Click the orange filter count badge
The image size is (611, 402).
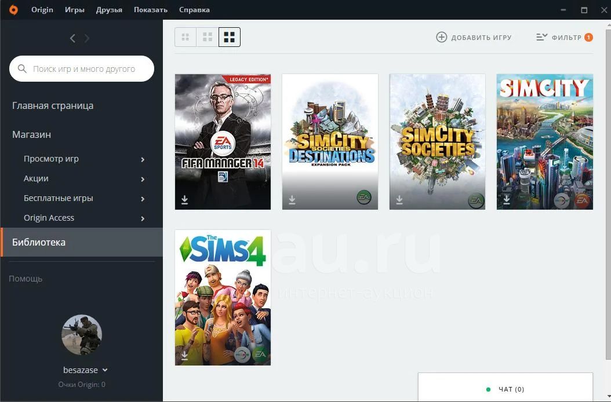click(x=588, y=38)
